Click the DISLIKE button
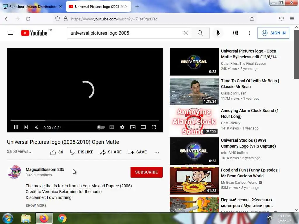Image resolution: width=299 pixels, height=224 pixels. coord(82,152)
